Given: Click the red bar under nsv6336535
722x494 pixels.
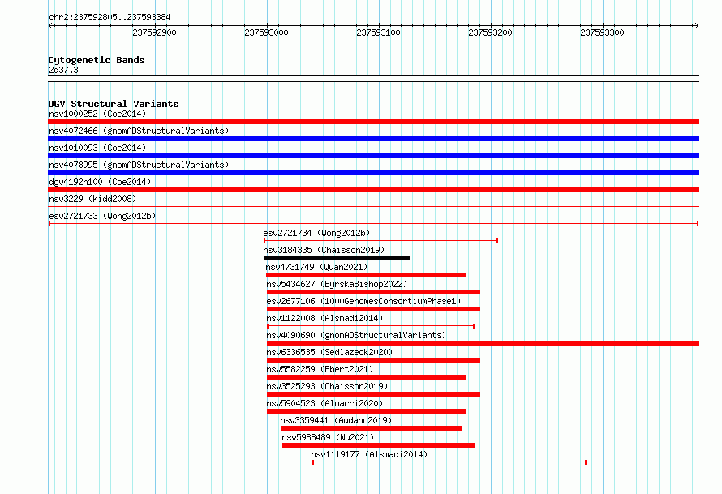Looking at the screenshot, I should 373,360.
